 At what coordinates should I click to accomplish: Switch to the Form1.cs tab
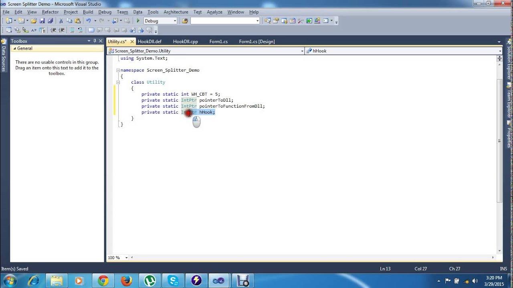tap(218, 42)
